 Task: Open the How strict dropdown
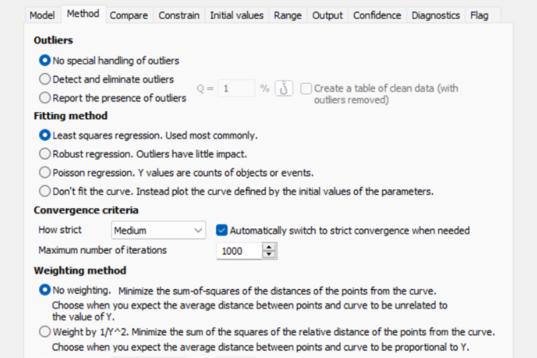coord(158,230)
